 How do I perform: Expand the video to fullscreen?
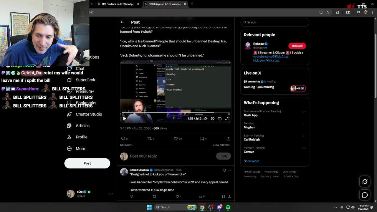(227, 119)
